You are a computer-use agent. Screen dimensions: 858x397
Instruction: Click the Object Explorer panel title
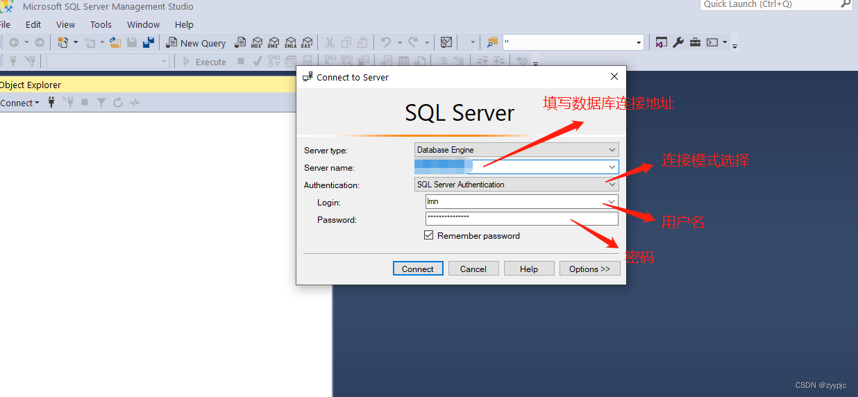[x=31, y=85]
